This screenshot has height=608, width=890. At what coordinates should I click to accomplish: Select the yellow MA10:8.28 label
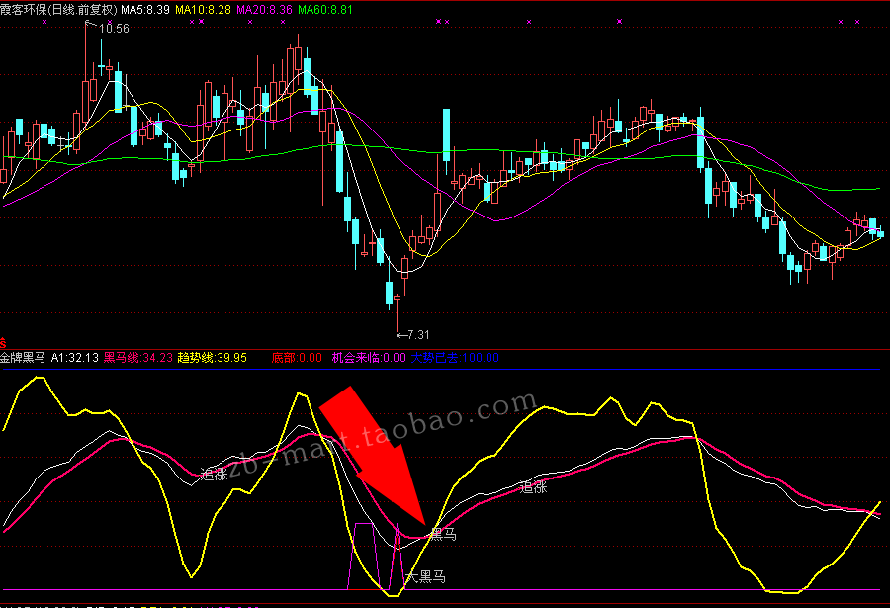[203, 10]
